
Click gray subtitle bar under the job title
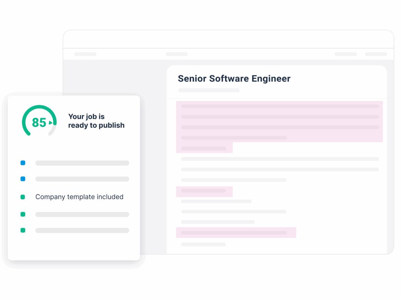pyautogui.click(x=209, y=90)
